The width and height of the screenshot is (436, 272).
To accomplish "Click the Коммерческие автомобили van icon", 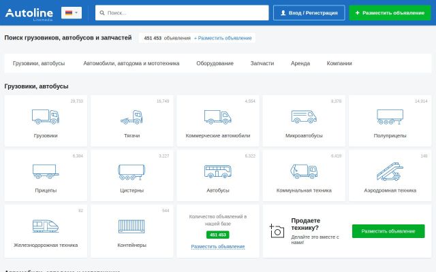I will pos(218,117).
